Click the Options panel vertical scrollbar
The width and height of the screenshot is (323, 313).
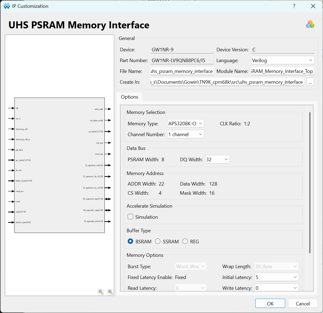310,182
